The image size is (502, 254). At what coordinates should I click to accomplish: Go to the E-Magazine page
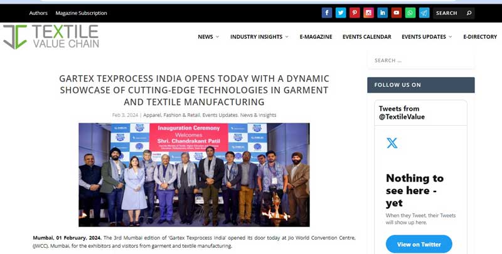(316, 37)
